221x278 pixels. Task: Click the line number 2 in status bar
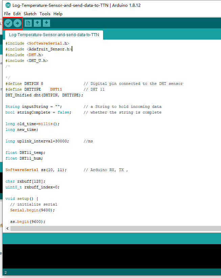pos(5,272)
